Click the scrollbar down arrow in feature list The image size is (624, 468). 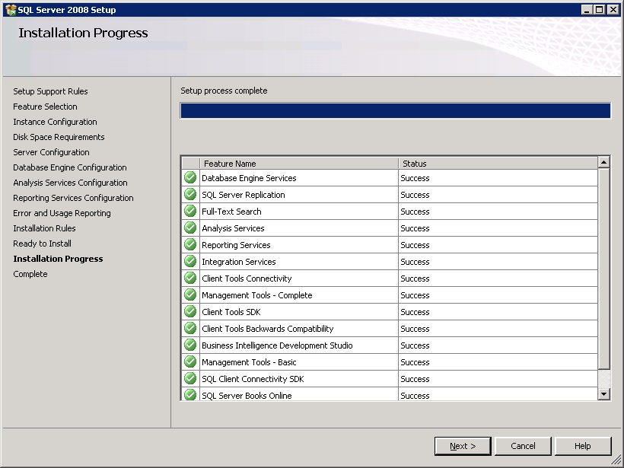point(603,394)
